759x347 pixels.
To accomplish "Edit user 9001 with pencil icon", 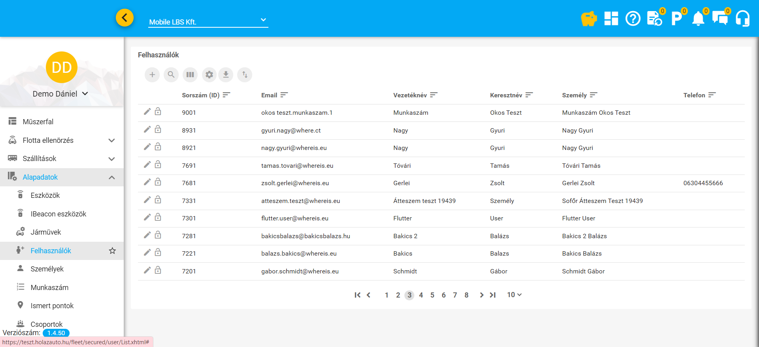I will click(147, 112).
